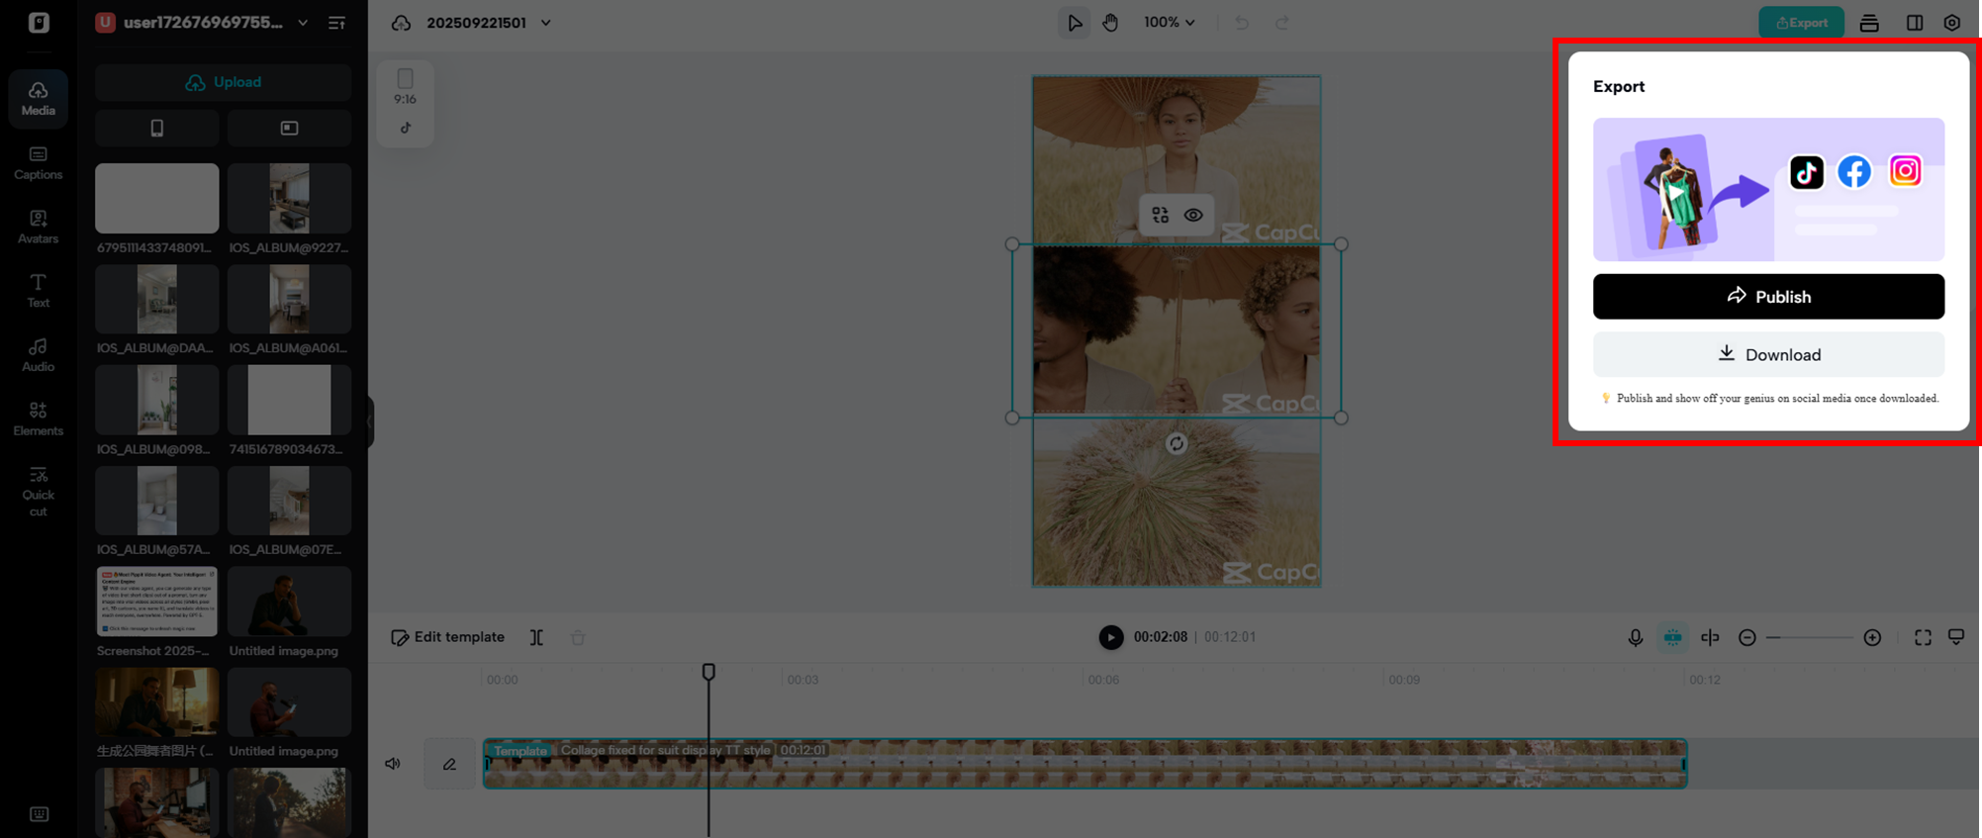
Task: Toggle the split panel layout icon
Action: click(1915, 23)
